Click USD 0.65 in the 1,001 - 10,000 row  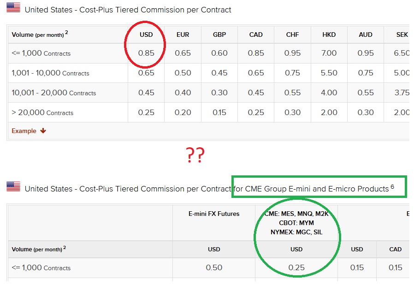pos(146,73)
